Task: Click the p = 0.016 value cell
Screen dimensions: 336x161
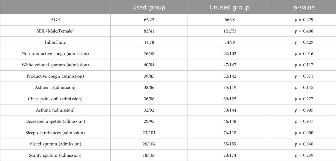Action: 304,54
